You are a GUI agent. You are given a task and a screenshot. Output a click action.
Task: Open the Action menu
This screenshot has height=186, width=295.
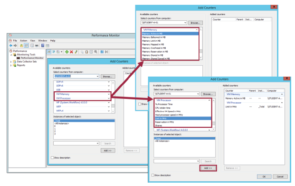[24, 41]
